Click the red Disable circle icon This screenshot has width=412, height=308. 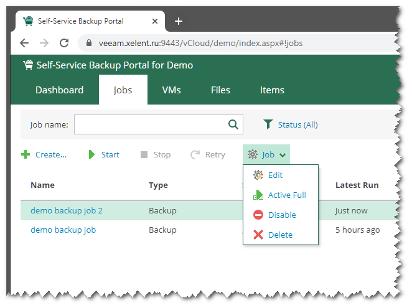258,215
